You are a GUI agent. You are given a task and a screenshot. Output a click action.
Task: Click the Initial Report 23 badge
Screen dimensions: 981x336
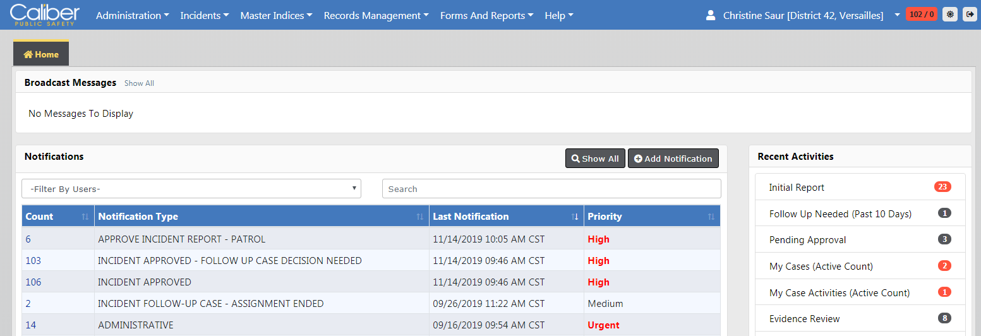pyautogui.click(x=942, y=187)
